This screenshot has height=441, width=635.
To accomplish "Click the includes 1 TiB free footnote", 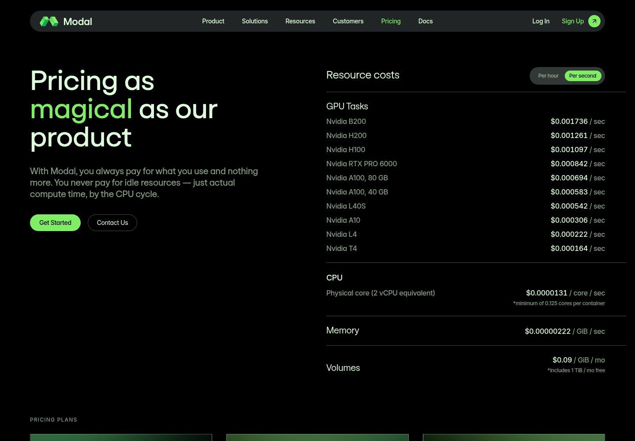I will (x=576, y=370).
